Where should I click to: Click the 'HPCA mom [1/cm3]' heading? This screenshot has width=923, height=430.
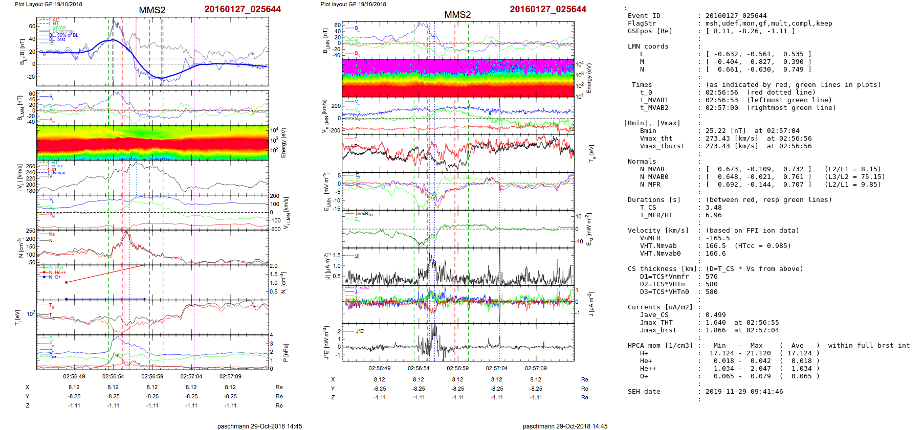pyautogui.click(x=660, y=346)
